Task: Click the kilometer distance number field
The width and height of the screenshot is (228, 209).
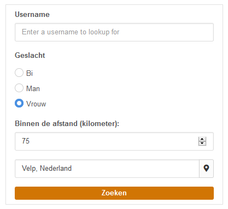Action: point(114,141)
